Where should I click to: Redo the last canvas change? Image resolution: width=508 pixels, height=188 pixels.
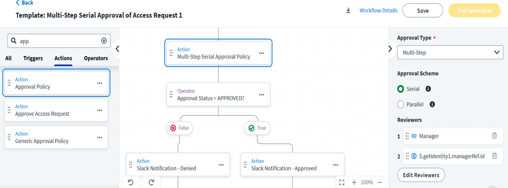(151, 182)
